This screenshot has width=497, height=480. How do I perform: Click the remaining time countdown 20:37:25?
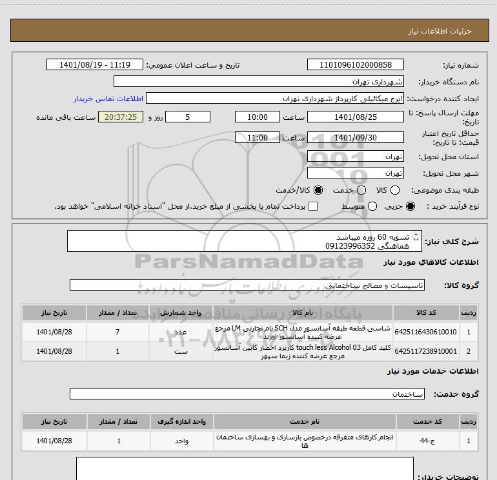coord(121,117)
